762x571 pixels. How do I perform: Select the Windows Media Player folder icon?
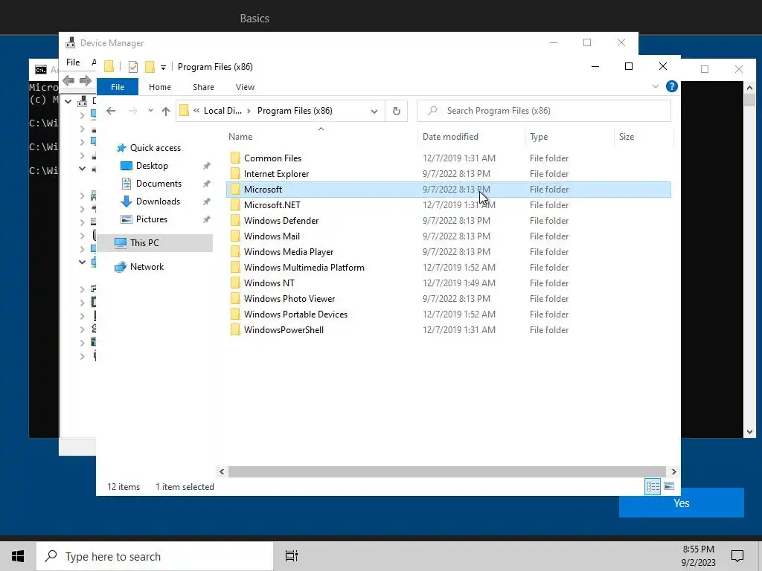click(235, 251)
